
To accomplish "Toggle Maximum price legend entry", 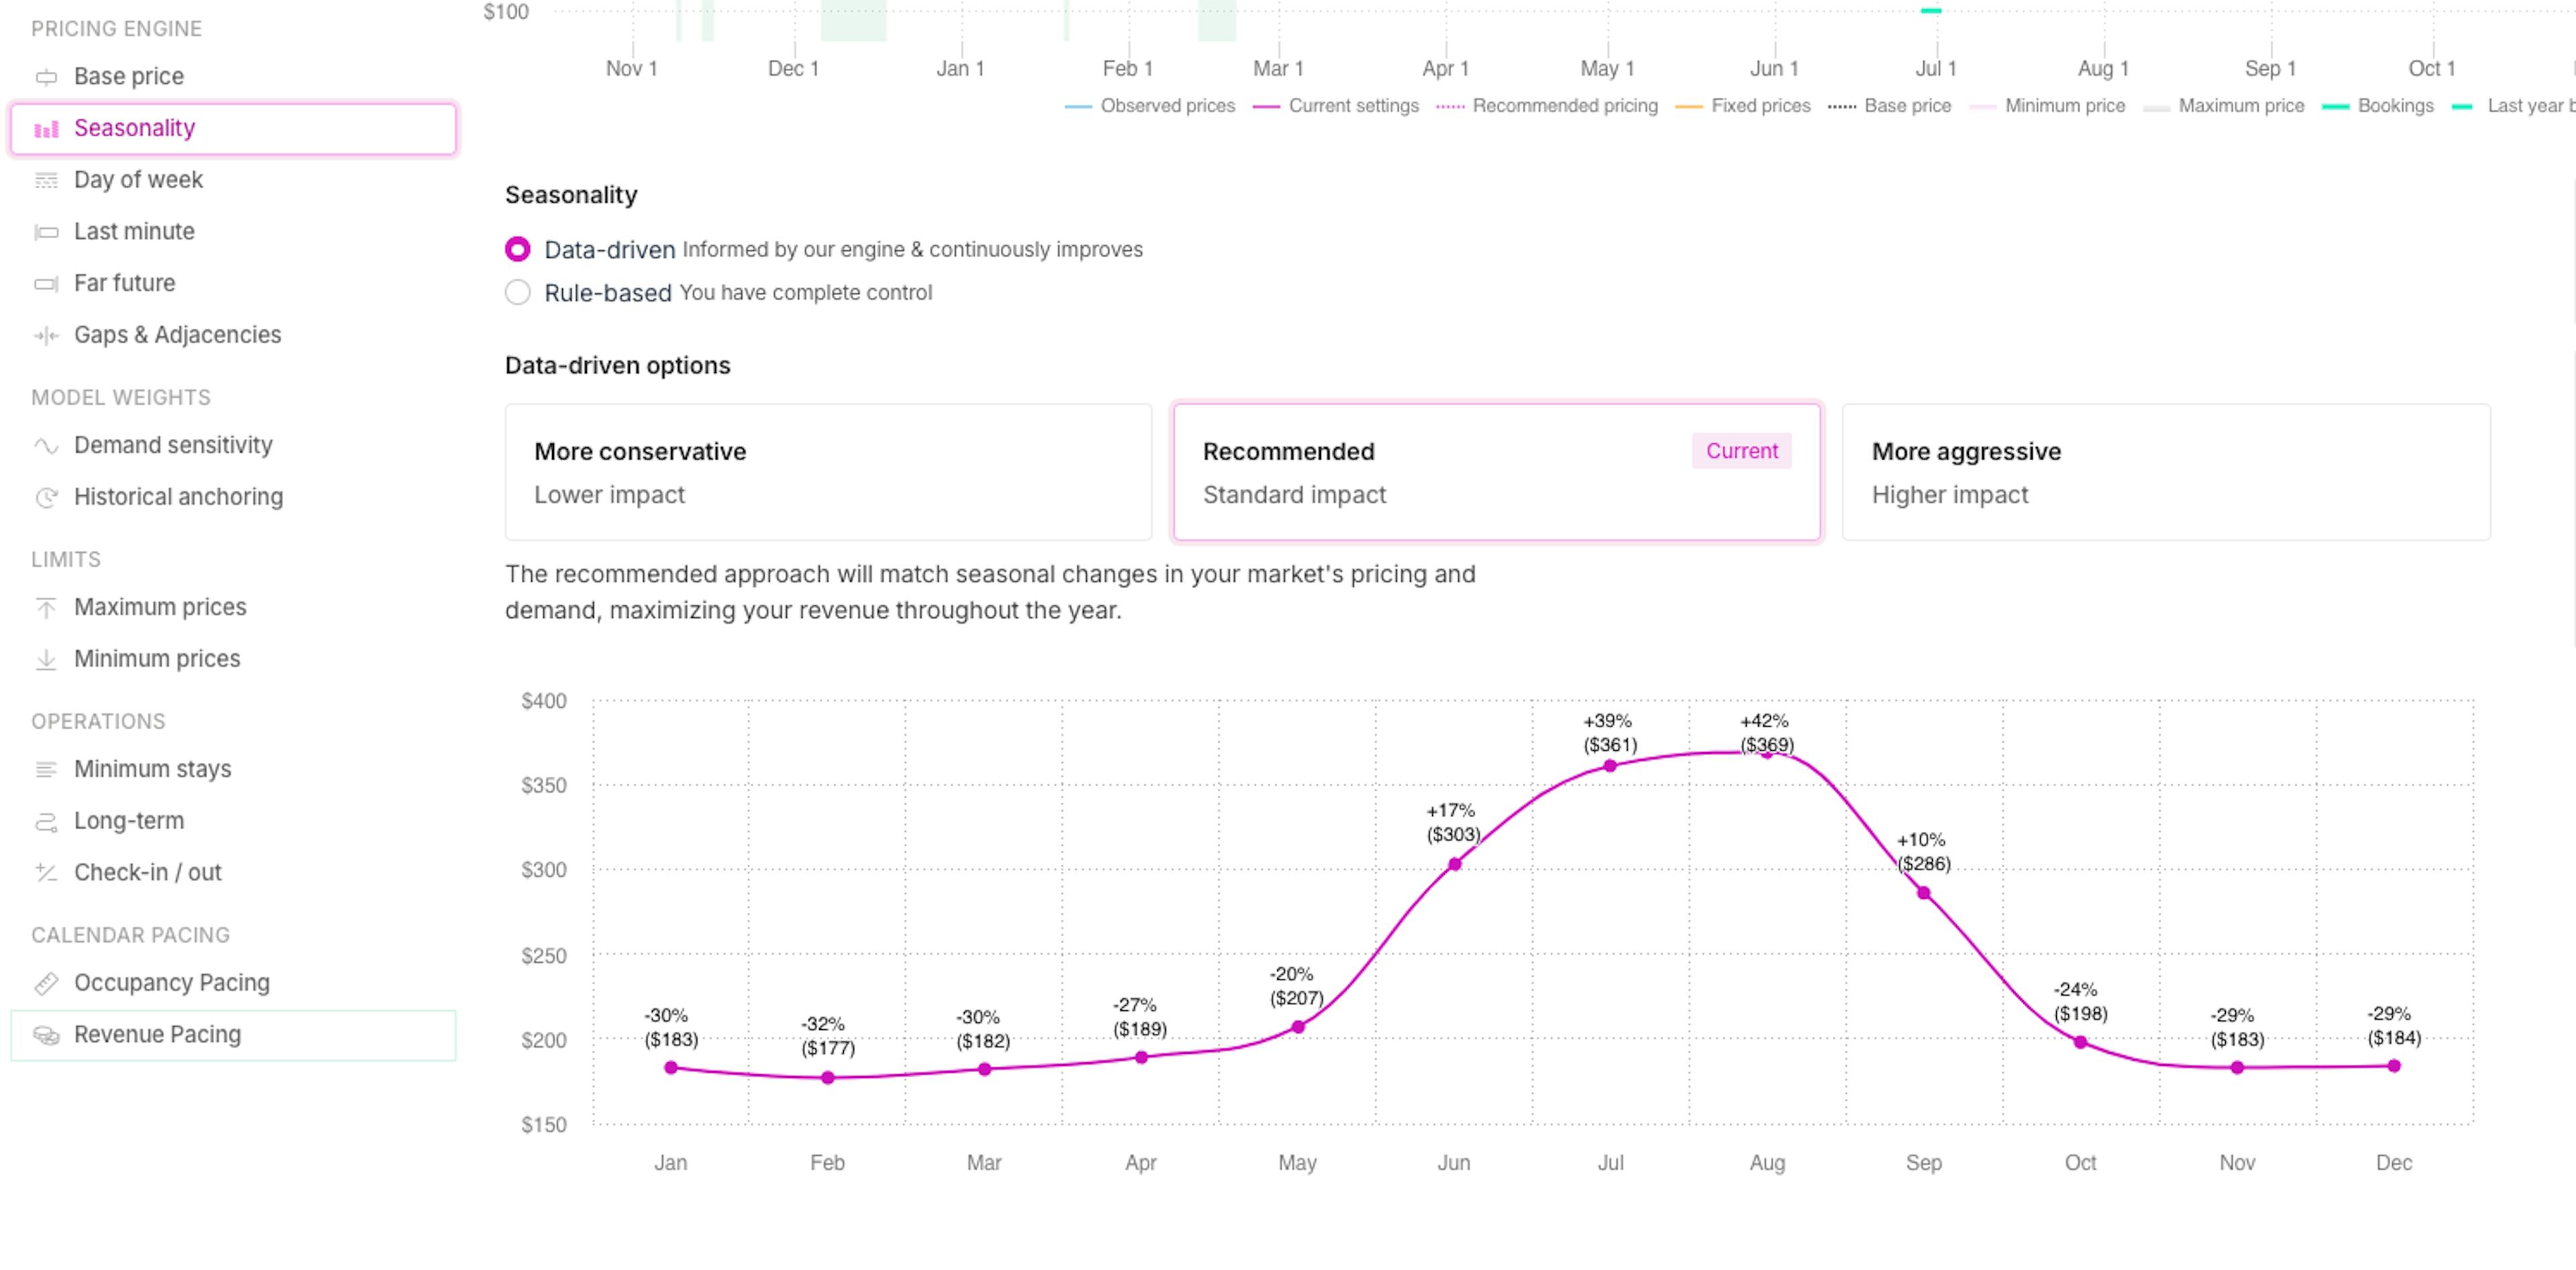I will point(2224,106).
